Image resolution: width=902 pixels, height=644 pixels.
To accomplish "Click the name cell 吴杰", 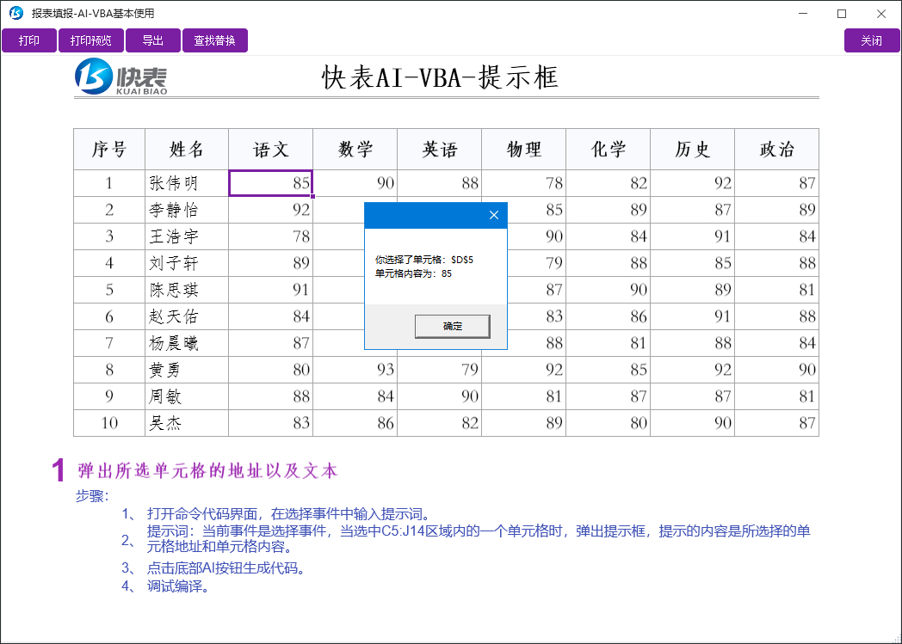I will coord(187,423).
